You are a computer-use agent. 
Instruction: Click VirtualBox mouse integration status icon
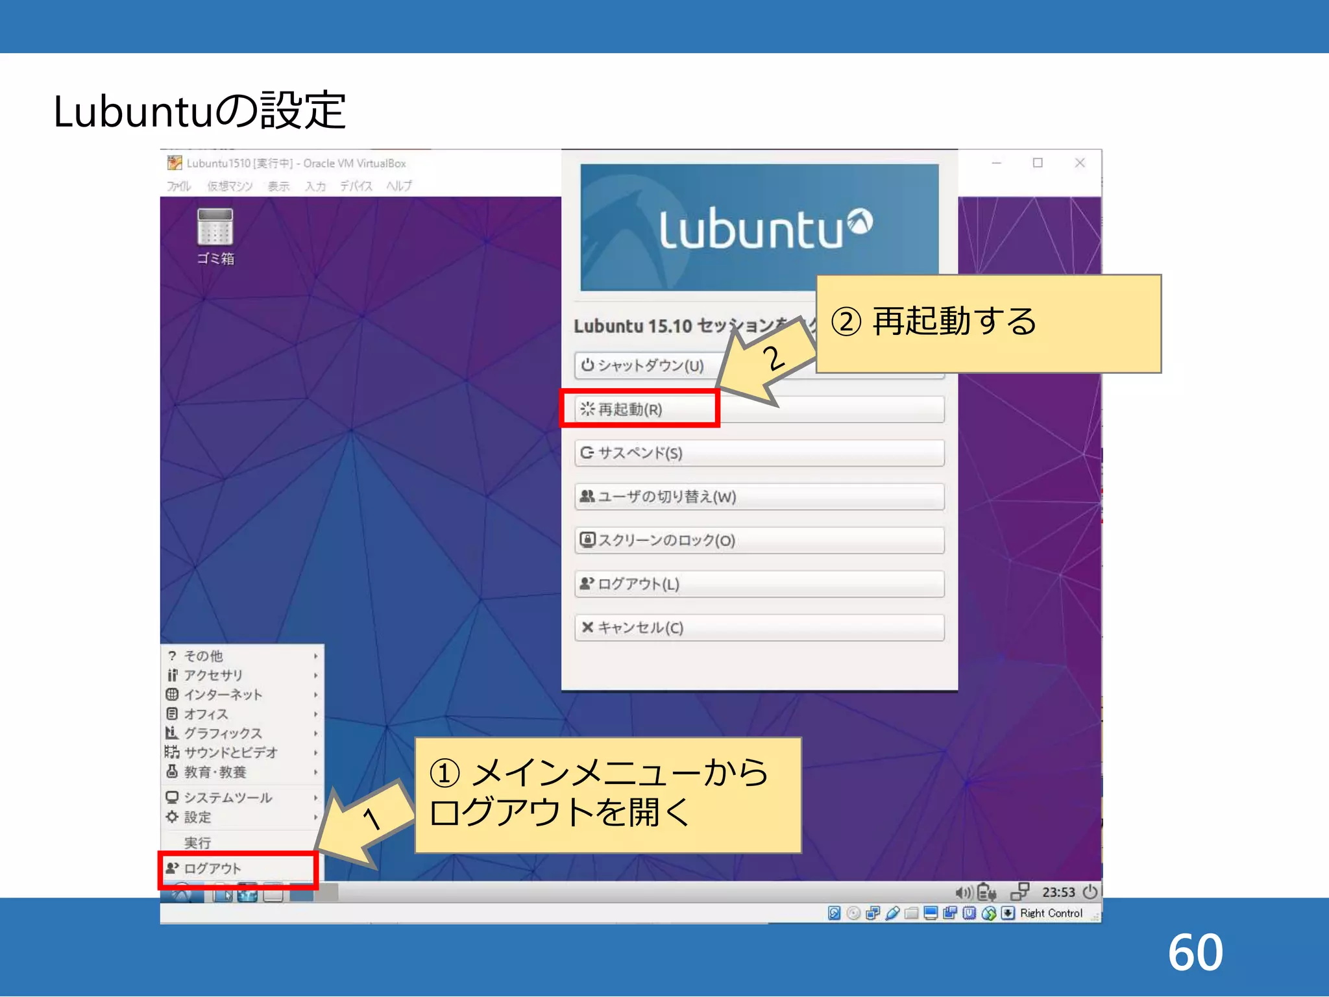(989, 913)
